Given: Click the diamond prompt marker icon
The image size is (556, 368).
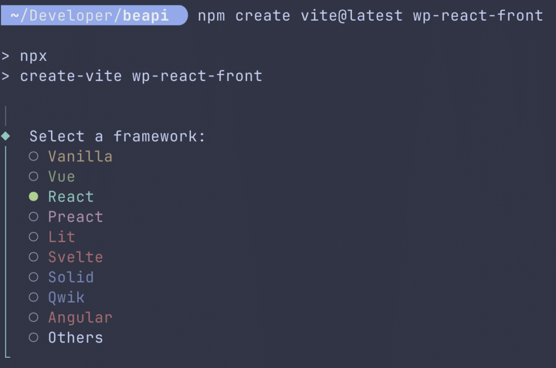Looking at the screenshot, I should 5,136.
